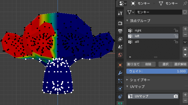This screenshot has height=105, width=188.
Task: Open the Object properties tab
Action: (x=120, y=65)
